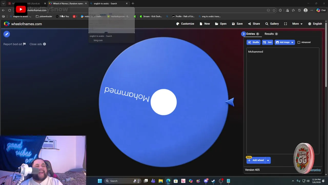Change language from English
This screenshot has width=328, height=185.
tap(315, 24)
